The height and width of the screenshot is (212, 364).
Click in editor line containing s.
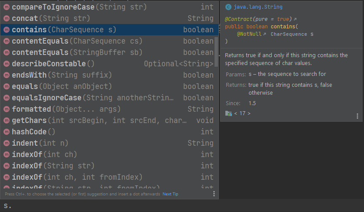182,206
